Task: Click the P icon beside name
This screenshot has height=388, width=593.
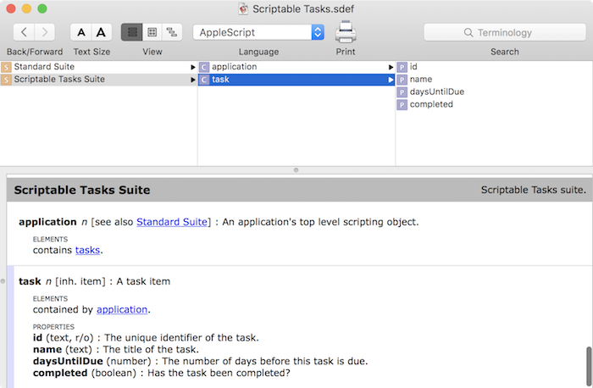Action: point(402,80)
